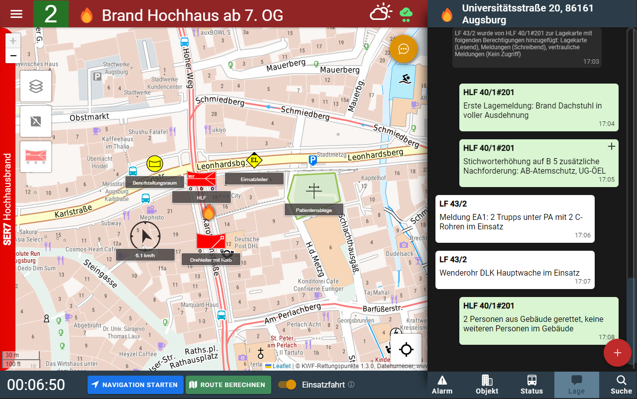Zoom out on the map
This screenshot has width=637, height=399.
tap(13, 56)
